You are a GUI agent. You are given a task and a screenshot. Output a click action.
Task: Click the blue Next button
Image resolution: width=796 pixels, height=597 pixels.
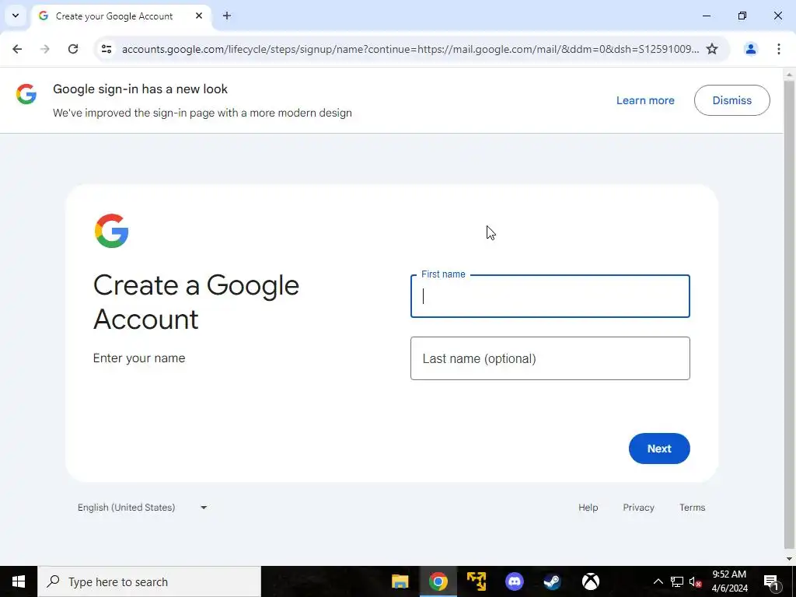tap(659, 449)
